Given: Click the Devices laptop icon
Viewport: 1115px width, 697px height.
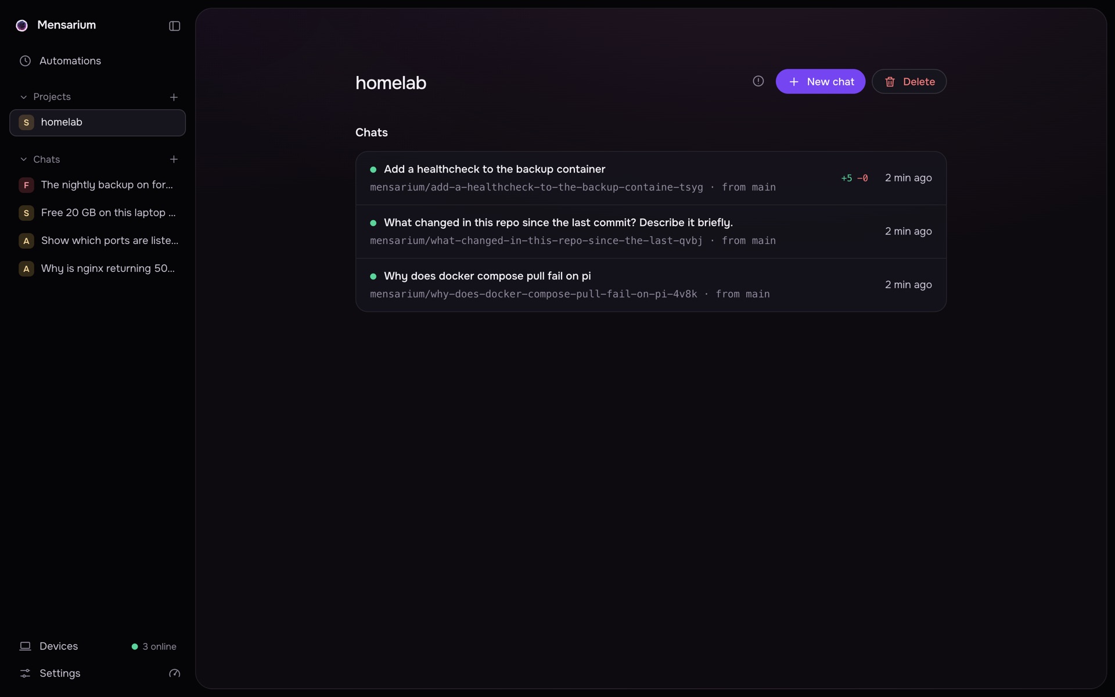Looking at the screenshot, I should (25, 646).
